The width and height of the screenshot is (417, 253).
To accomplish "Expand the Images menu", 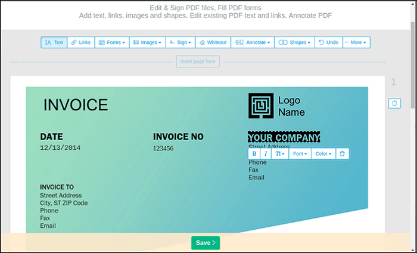I will pos(147,42).
